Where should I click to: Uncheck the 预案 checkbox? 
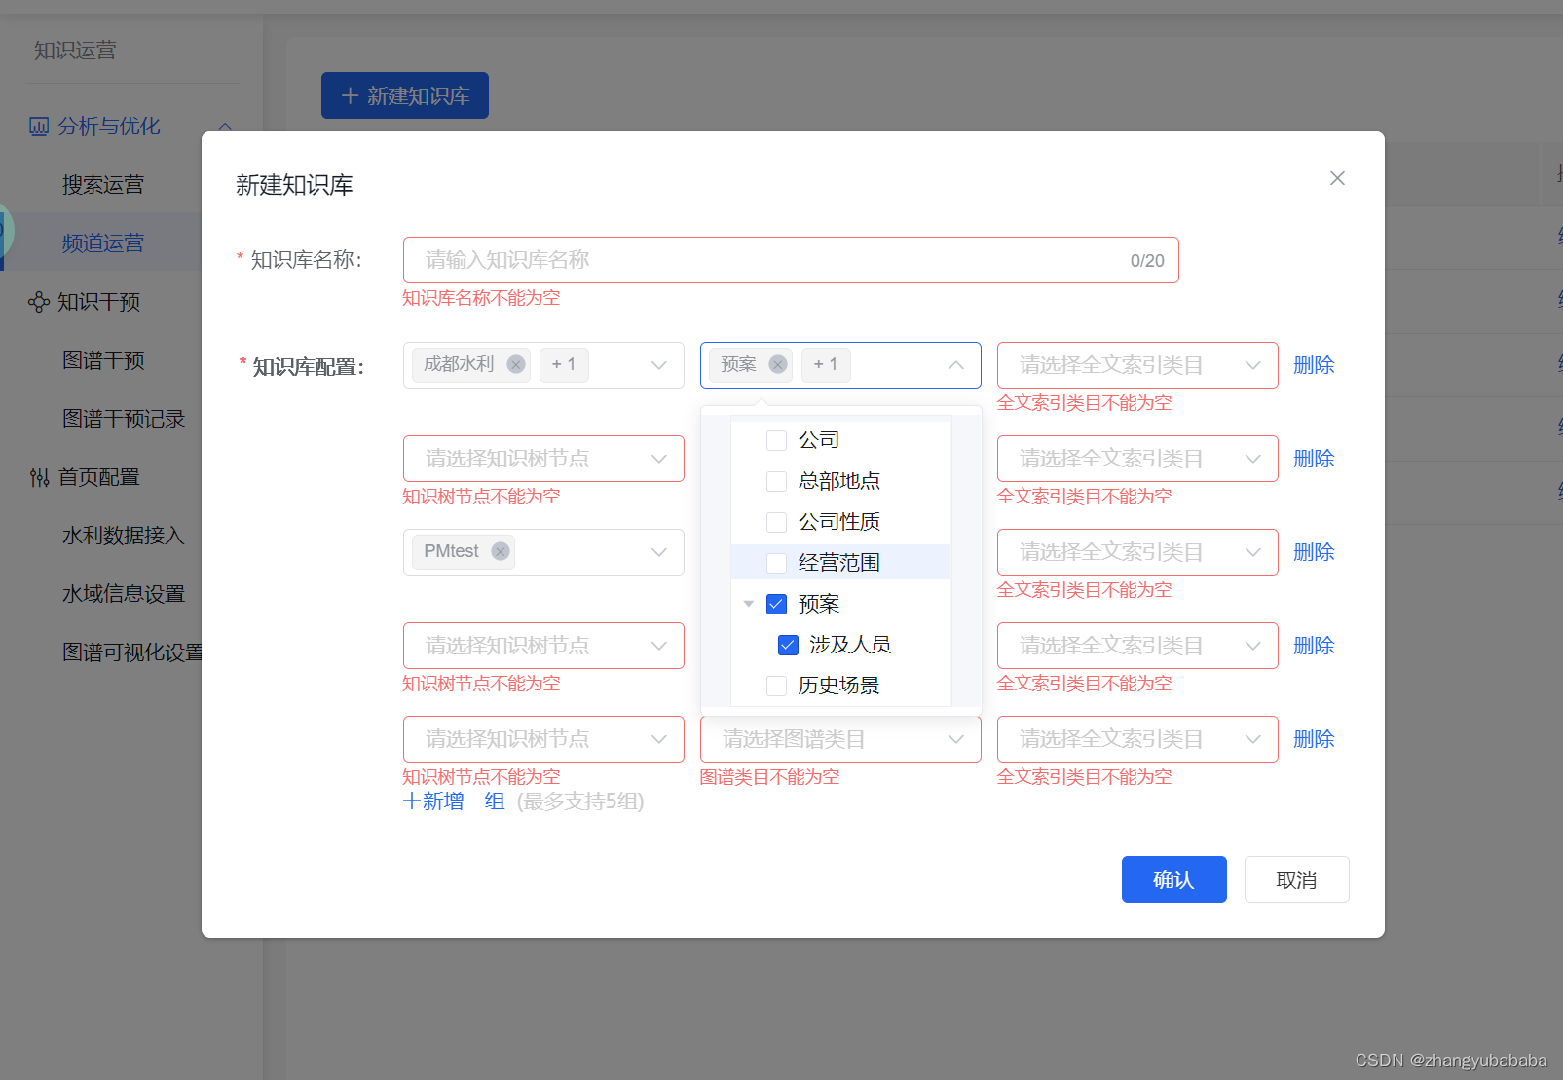tap(776, 604)
